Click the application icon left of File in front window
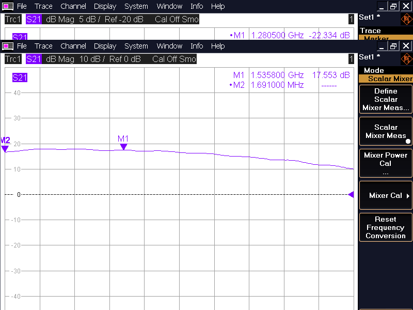This screenshot has height=310, width=413. [x=9, y=46]
